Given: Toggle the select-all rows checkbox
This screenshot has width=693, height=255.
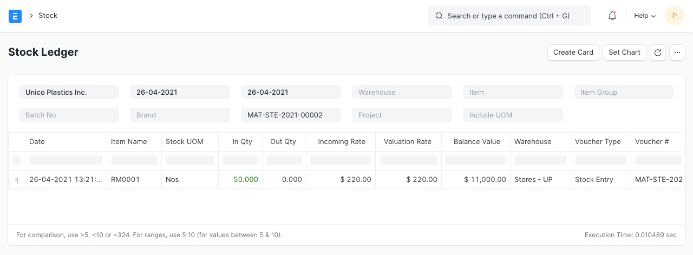Looking at the screenshot, I should [x=17, y=160].
